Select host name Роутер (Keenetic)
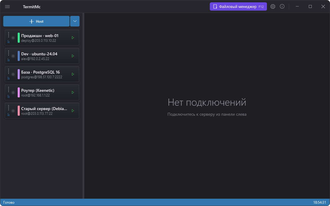Image resolution: width=330 pixels, height=206 pixels. pyautogui.click(x=38, y=90)
